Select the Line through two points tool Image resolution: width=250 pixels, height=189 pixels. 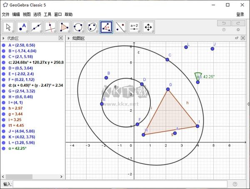click(x=36, y=27)
